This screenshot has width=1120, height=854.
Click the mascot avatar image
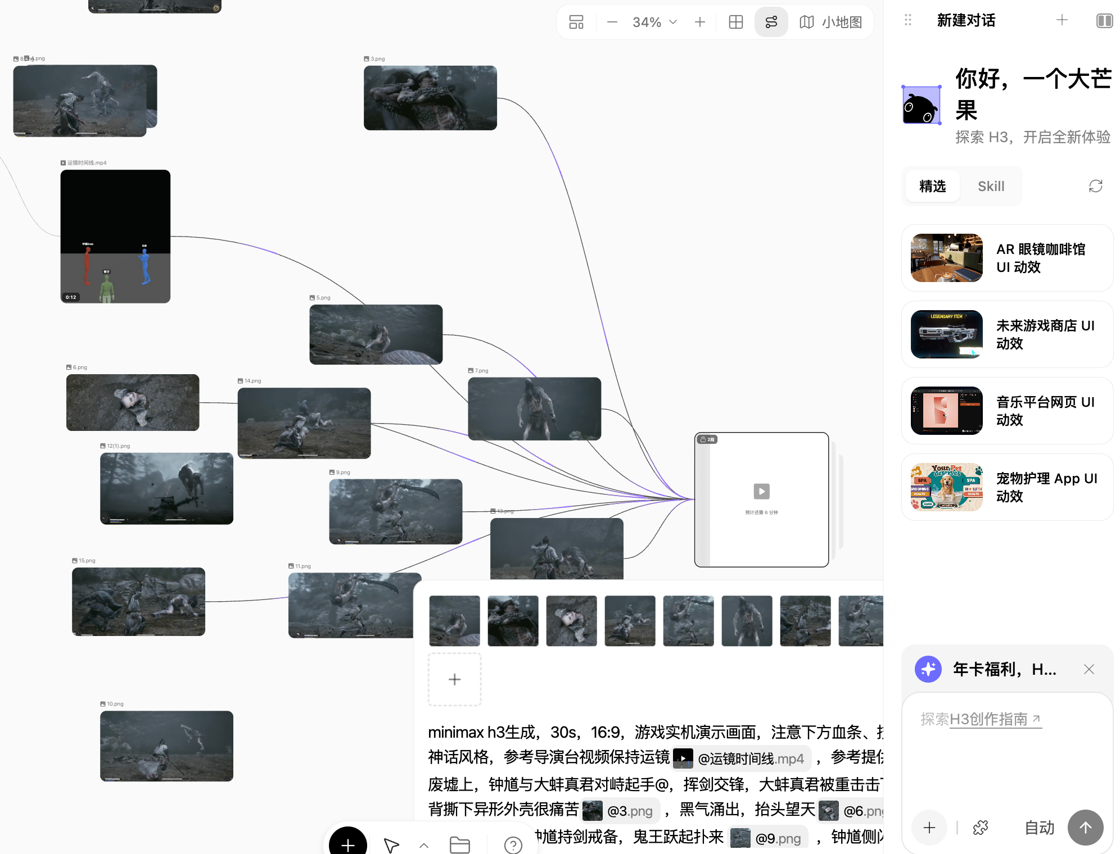click(921, 105)
